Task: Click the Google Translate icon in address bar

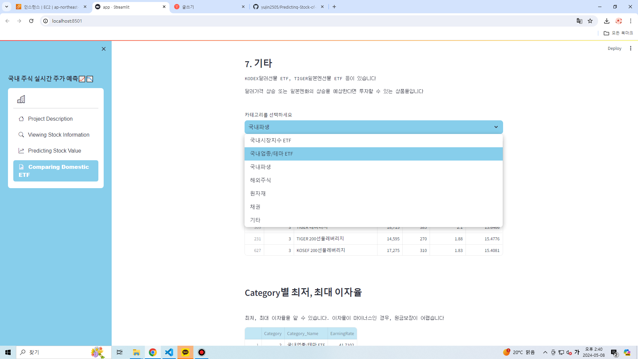Action: coord(580,21)
